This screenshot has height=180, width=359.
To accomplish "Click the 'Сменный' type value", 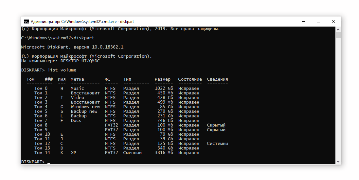I will click(132, 152).
